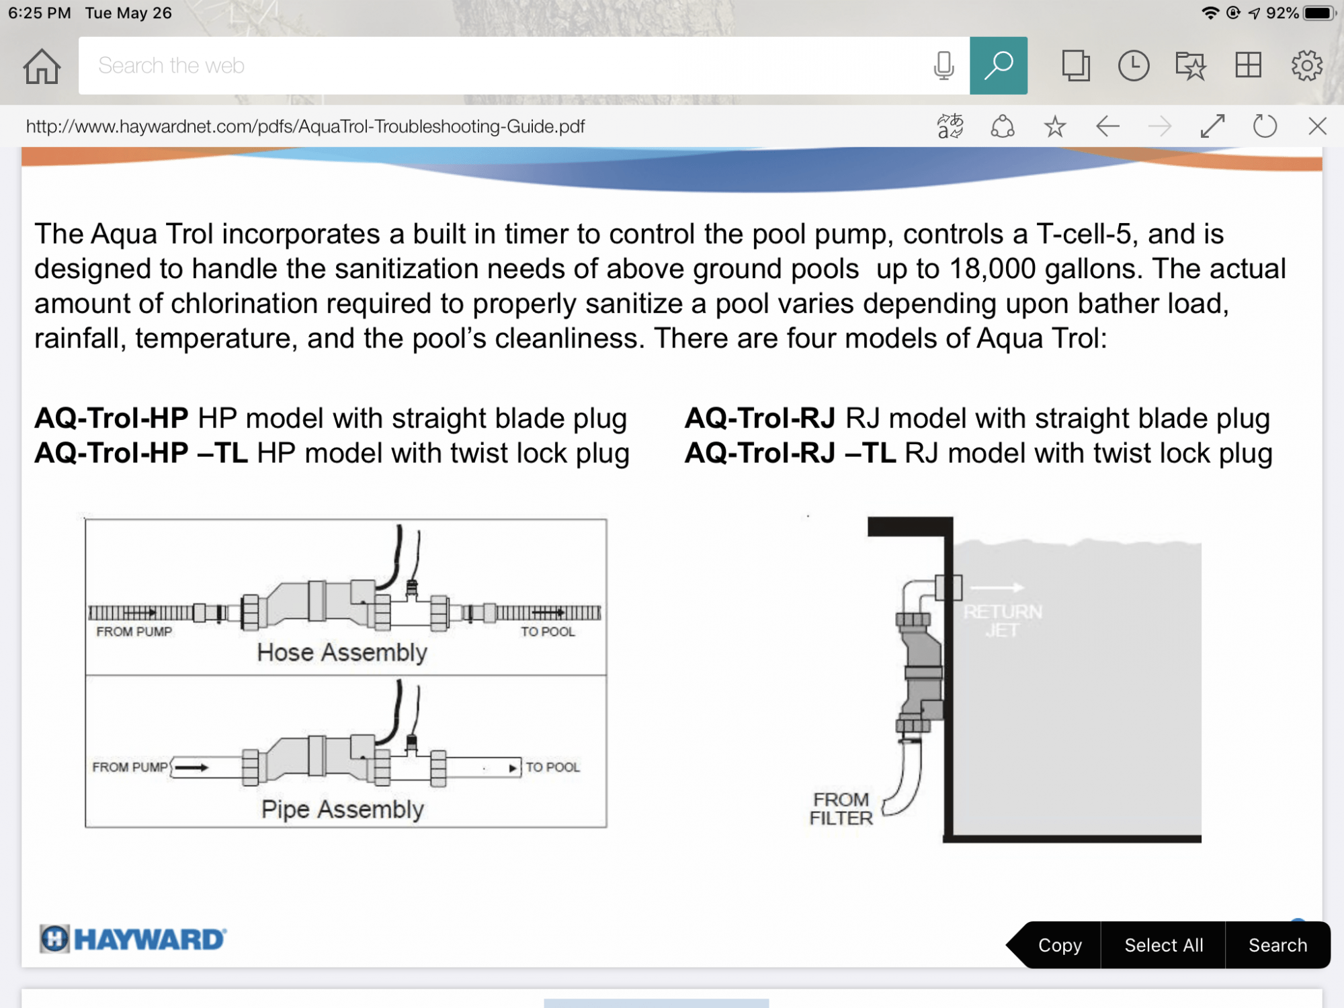Tap the Wi-Fi status icon
Viewport: 1344px width, 1008px height.
click(x=1210, y=13)
